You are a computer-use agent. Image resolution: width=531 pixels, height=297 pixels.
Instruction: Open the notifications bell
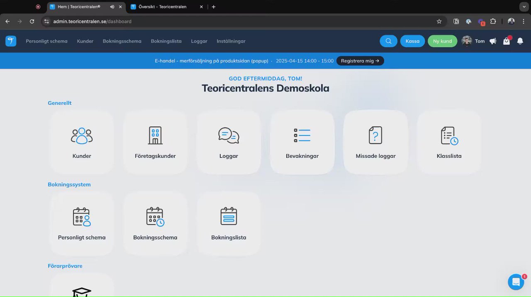520,41
